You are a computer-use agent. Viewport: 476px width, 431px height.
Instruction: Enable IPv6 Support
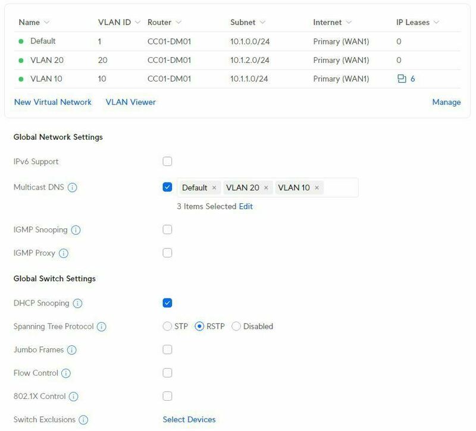pos(167,161)
